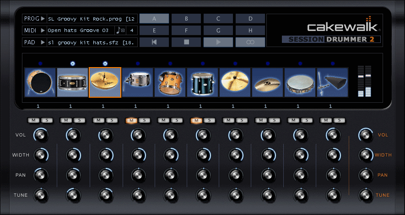The image size is (405, 215).
Task: Click the master output level meter
Action: [x=364, y=81]
